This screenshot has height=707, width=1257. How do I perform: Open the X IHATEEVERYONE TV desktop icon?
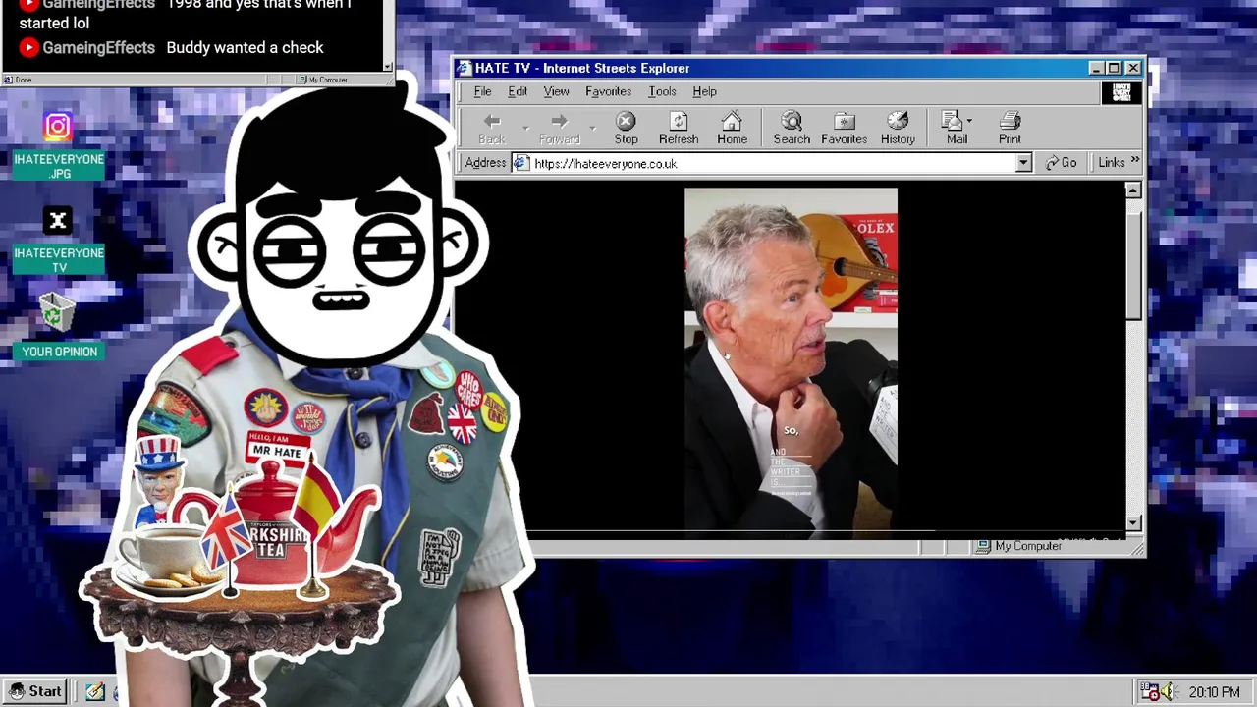pyautogui.click(x=58, y=240)
